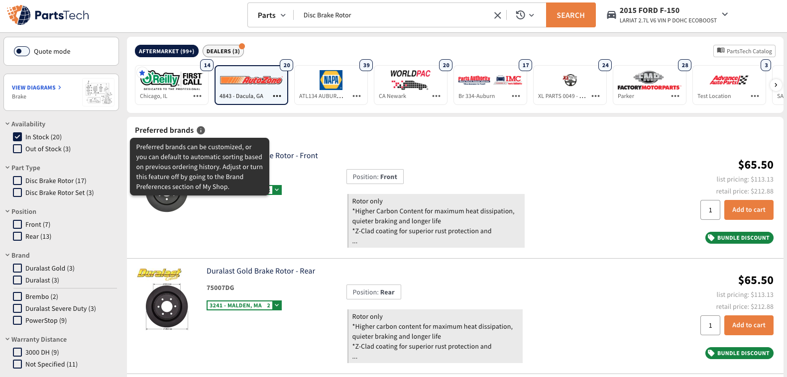The width and height of the screenshot is (787, 377).
Task: Open WorldPac supplier options dots
Action: [437, 96]
